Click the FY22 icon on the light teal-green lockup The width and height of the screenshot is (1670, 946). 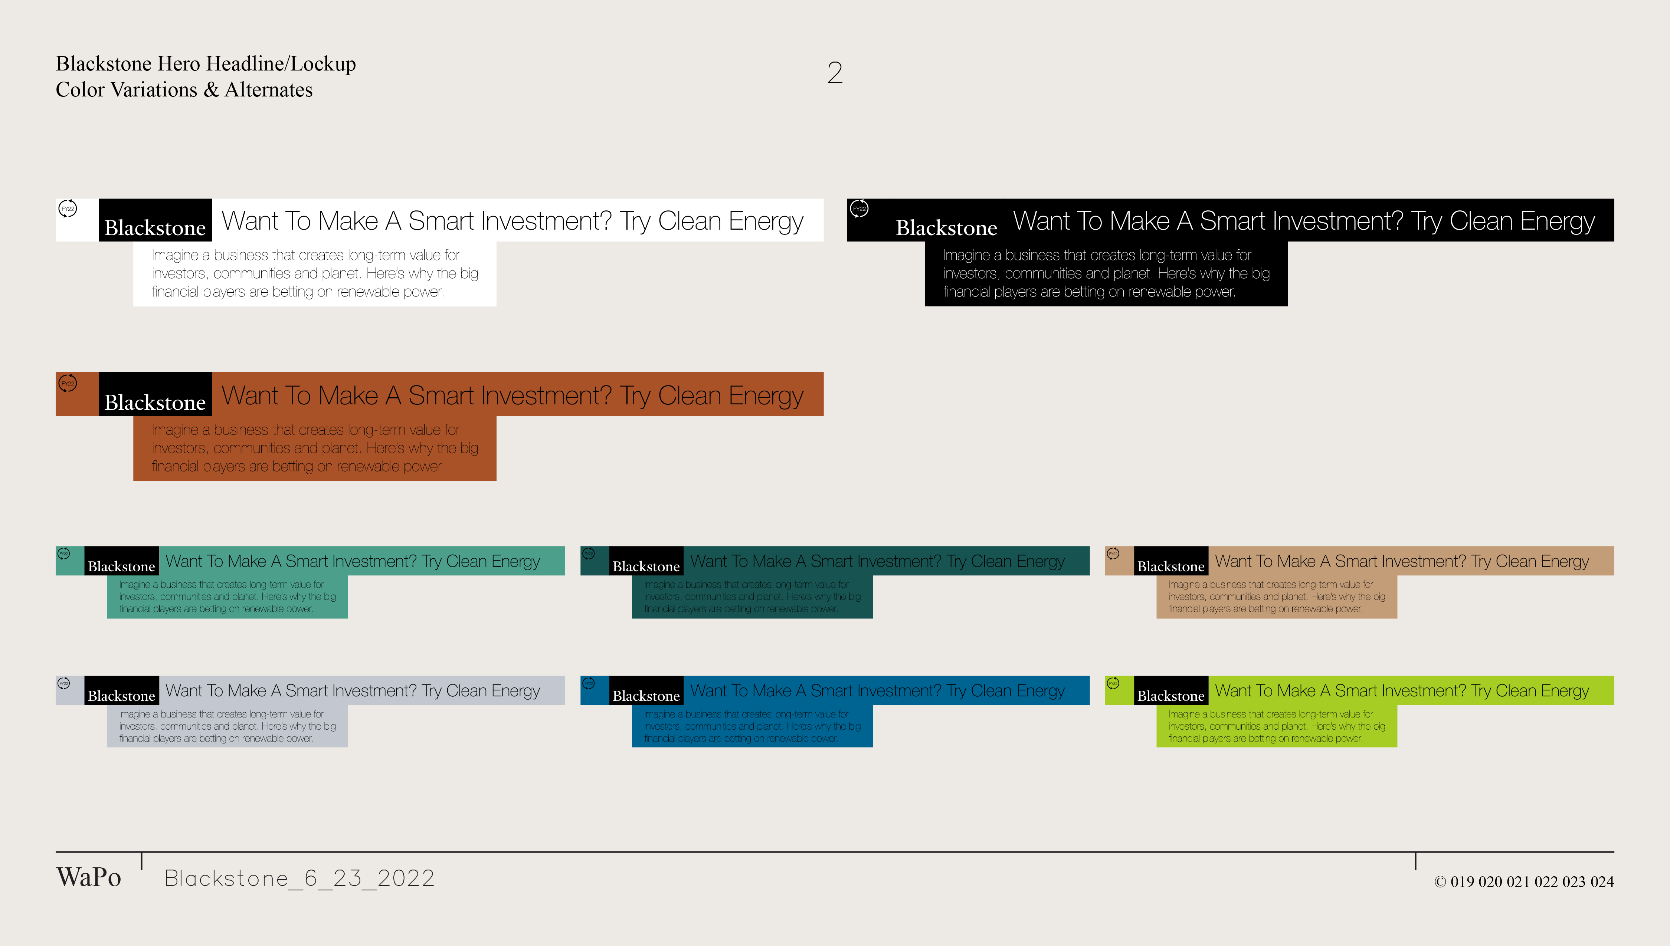pos(64,554)
